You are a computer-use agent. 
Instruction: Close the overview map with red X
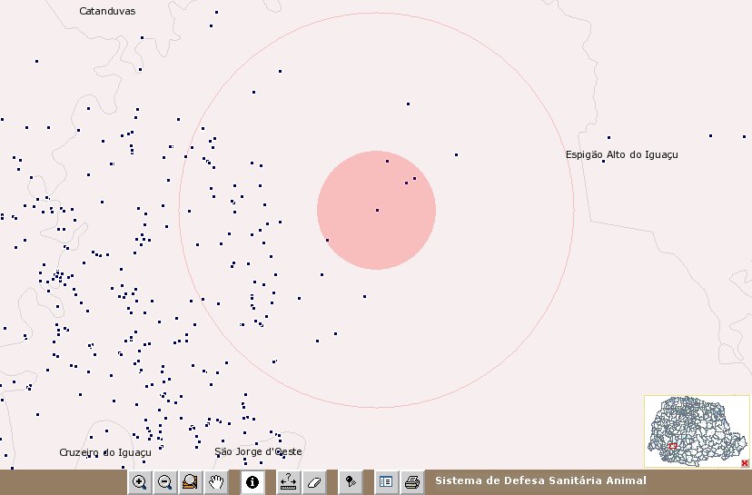(x=745, y=463)
